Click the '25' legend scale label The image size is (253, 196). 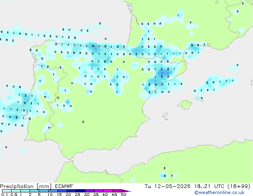point(77,194)
